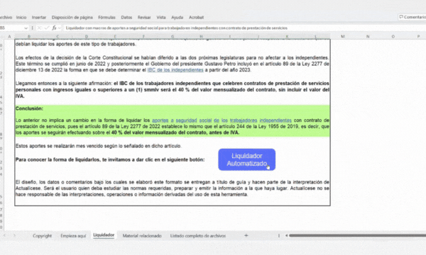Open the Datos ribbon tab
The width and height of the screenshot is (426, 255).
(x=126, y=17)
